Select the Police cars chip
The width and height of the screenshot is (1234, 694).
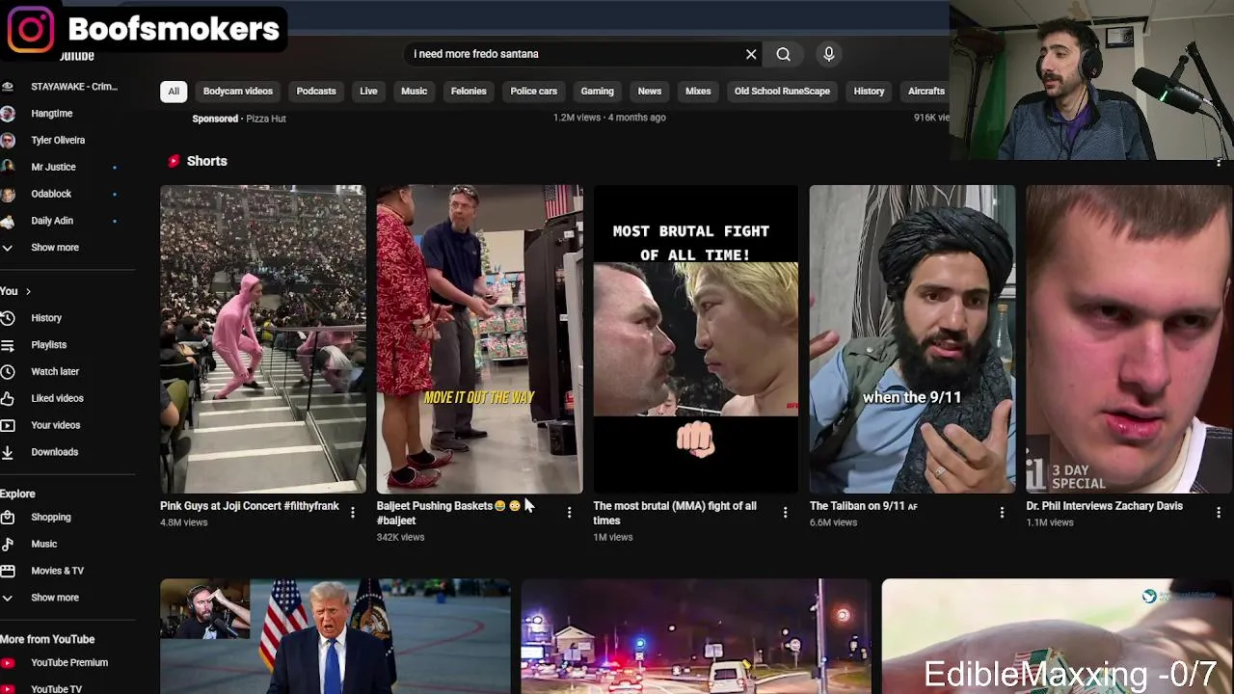(x=533, y=91)
